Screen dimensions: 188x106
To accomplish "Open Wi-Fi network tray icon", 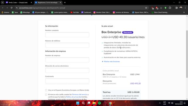I will [x=169, y=103].
